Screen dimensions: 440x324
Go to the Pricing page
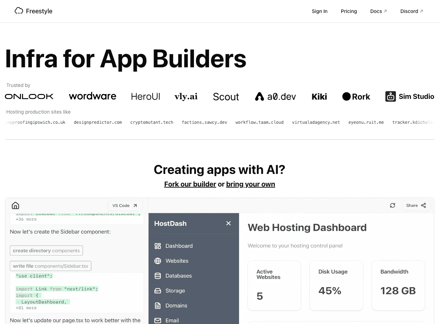pyautogui.click(x=349, y=11)
